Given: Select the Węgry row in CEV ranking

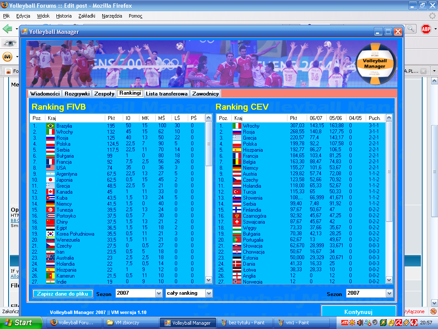Looking at the screenshot, I should pos(301,228).
